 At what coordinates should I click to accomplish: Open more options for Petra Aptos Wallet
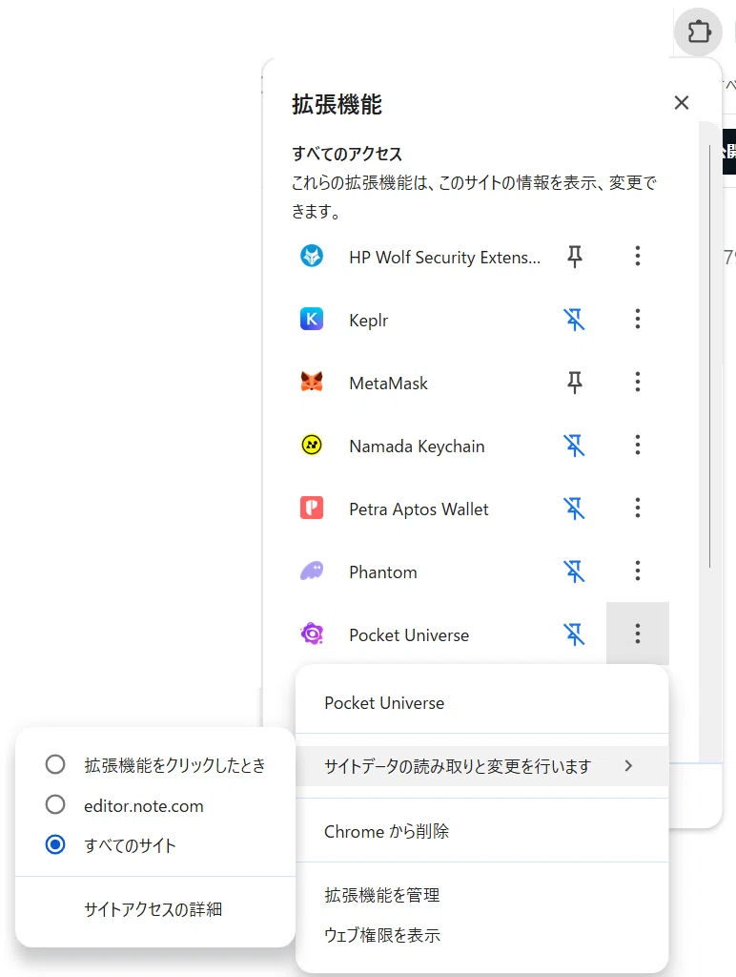point(637,508)
